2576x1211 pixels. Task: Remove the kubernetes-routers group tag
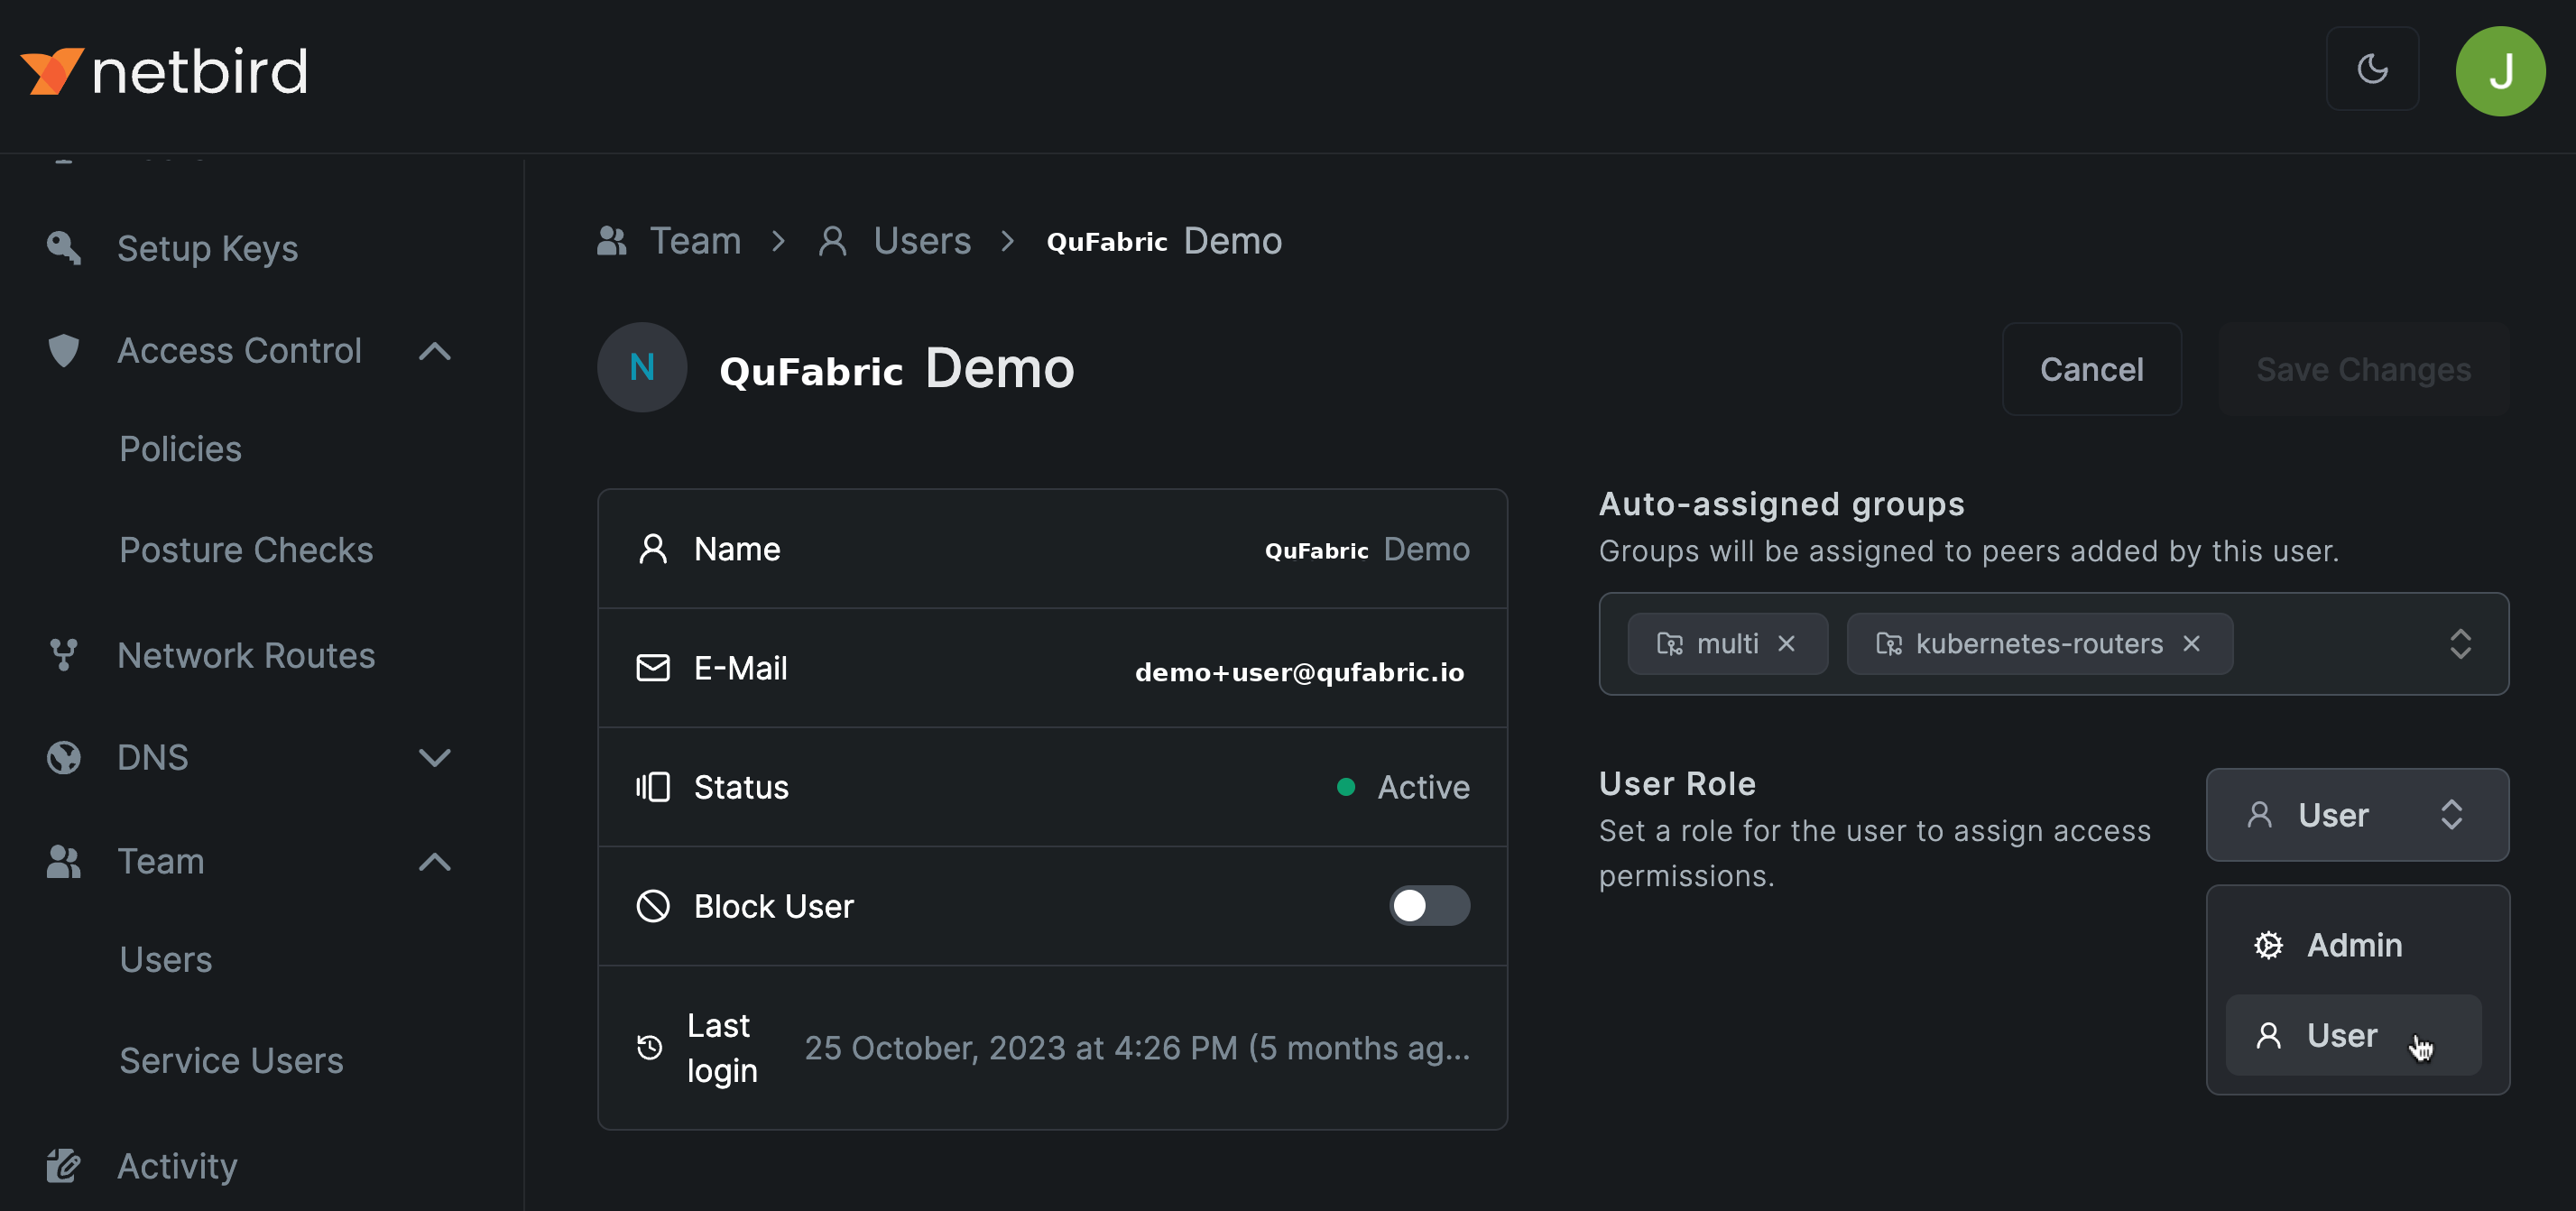click(2191, 644)
